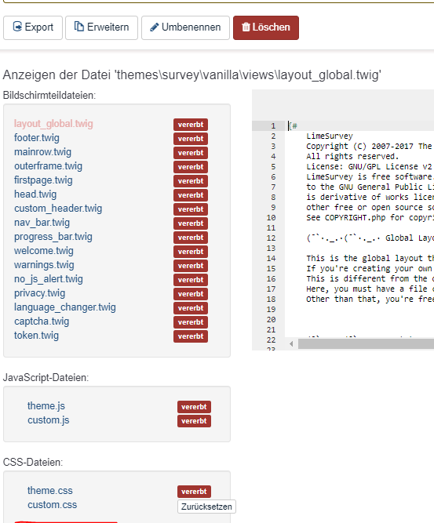Click the trash icon on Löschen
Image resolution: width=434 pixels, height=523 pixels.
pyautogui.click(x=246, y=27)
